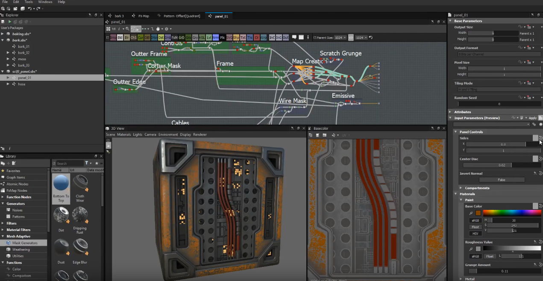Expand the bark_01 graph in Explorer
This screenshot has height=281, width=543.
coord(7,46)
